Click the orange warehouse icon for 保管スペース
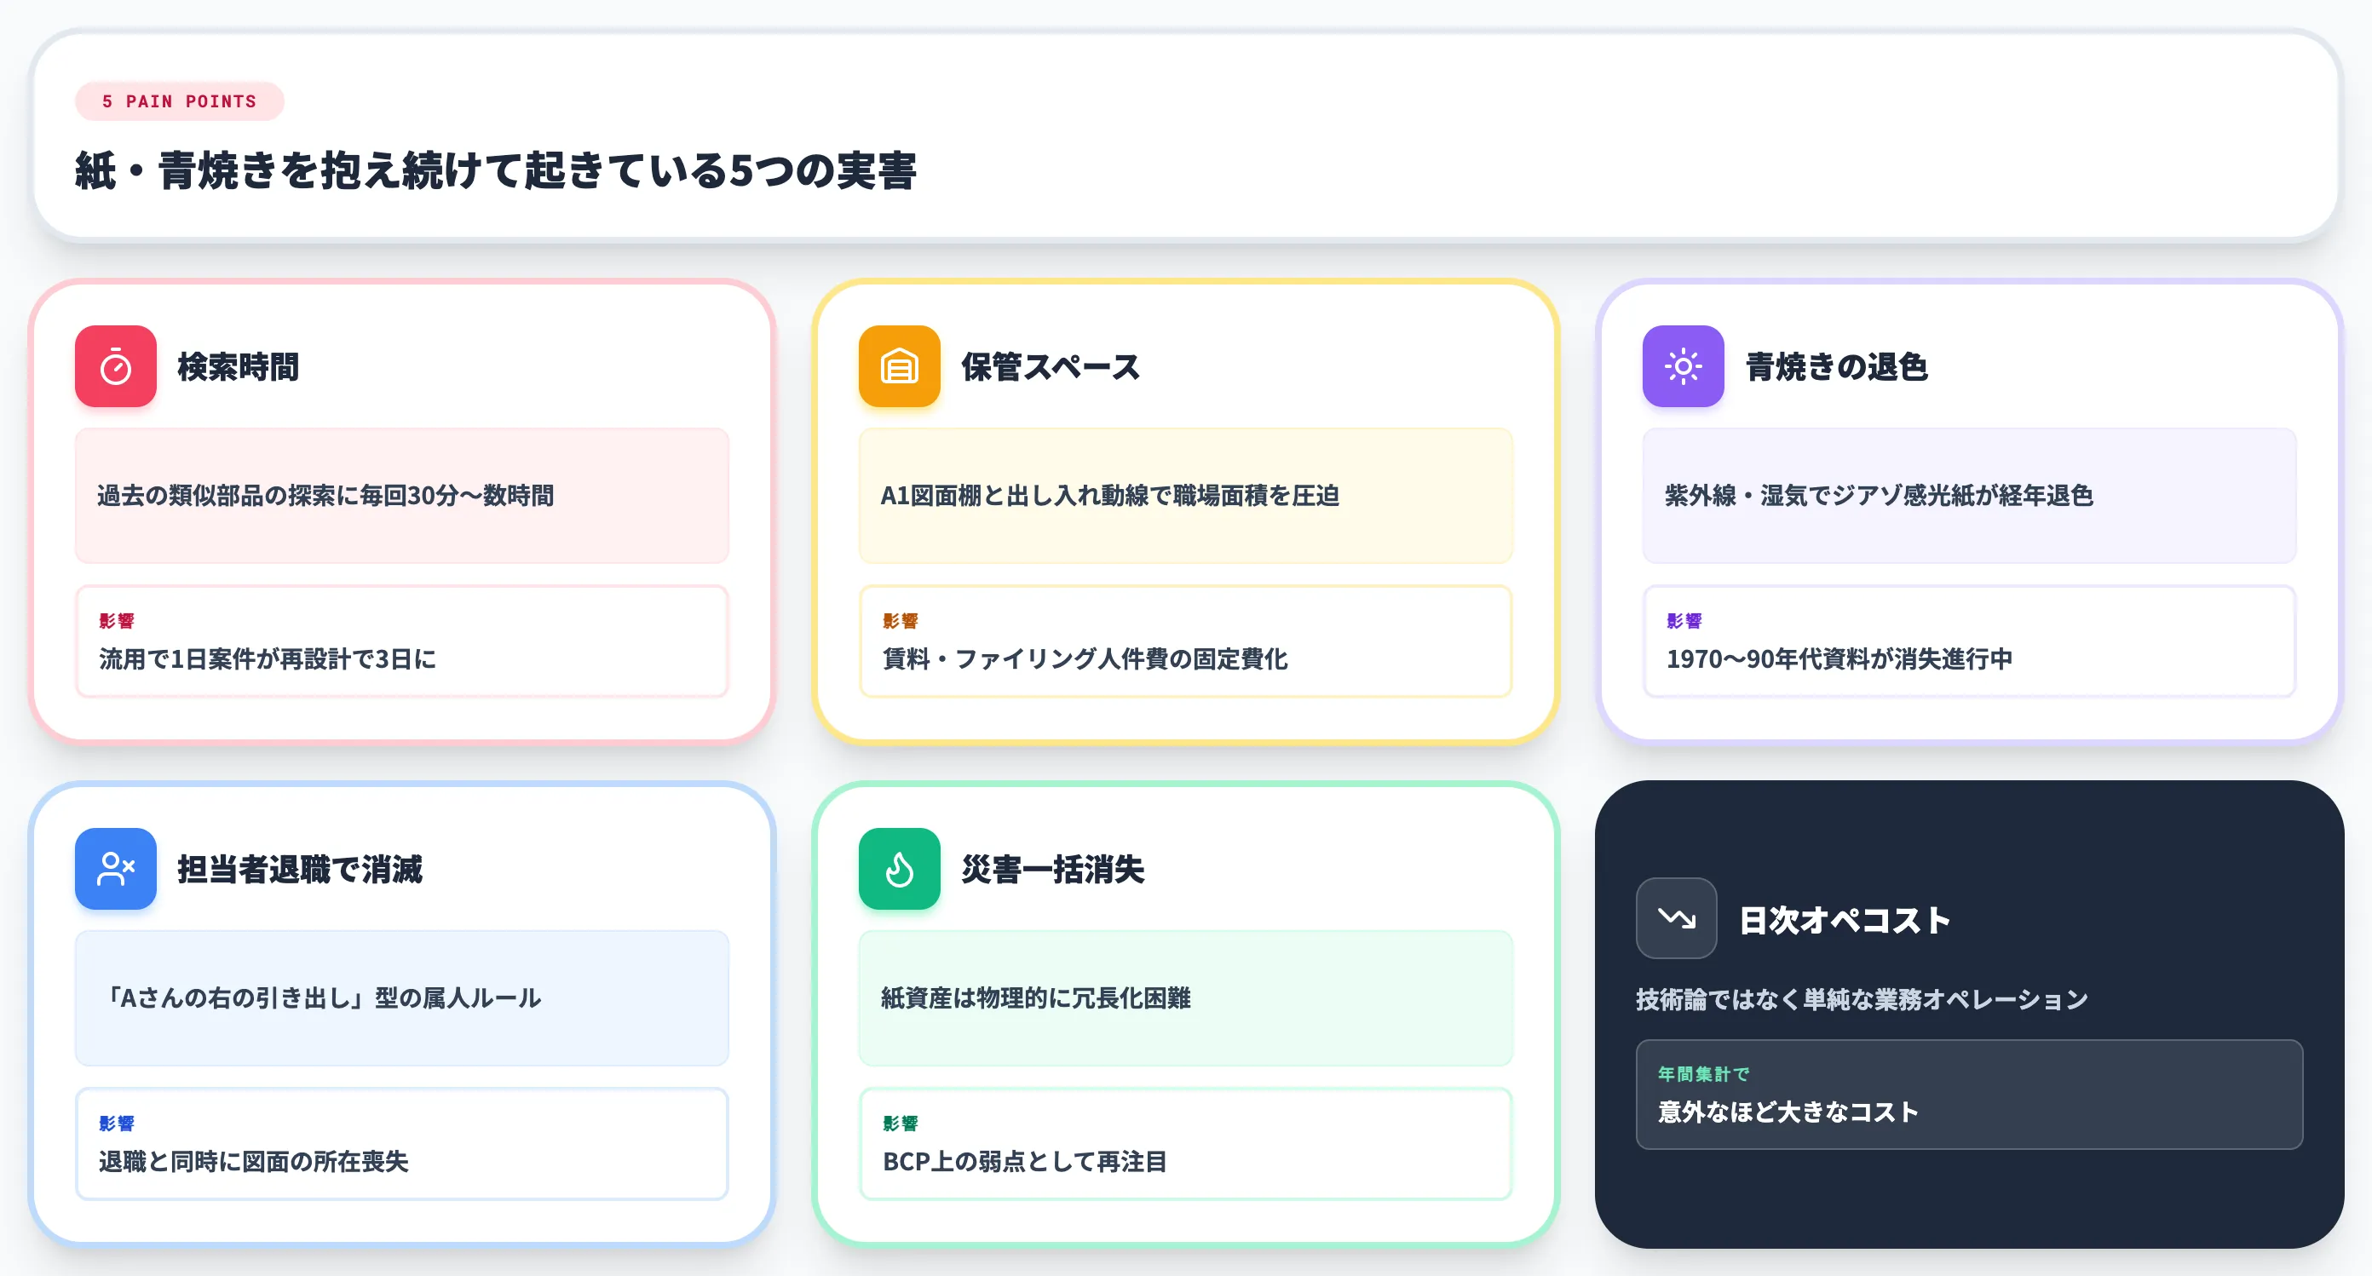 point(900,366)
